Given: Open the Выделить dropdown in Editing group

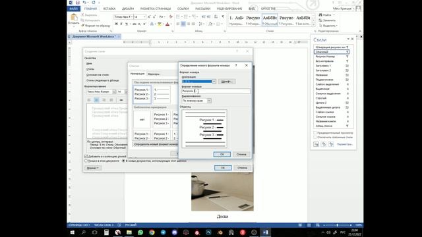Looking at the screenshot, I should pyautogui.click(x=328, y=26).
